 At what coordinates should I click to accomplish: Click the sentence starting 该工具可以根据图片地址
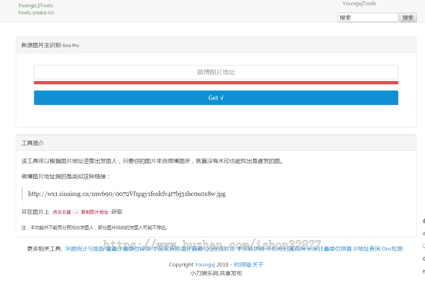click(x=153, y=161)
